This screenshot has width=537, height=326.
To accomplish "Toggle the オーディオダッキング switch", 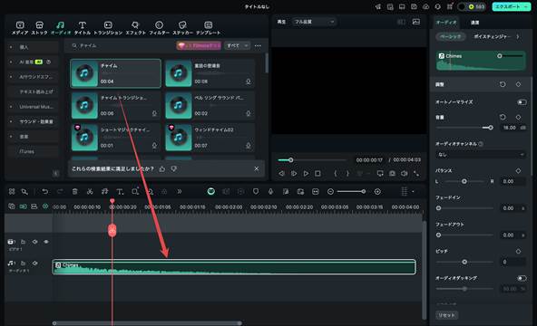I will [522, 278].
